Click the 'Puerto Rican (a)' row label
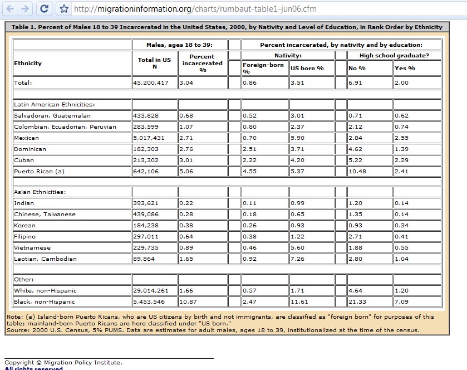This screenshot has height=370, width=467. pos(39,172)
